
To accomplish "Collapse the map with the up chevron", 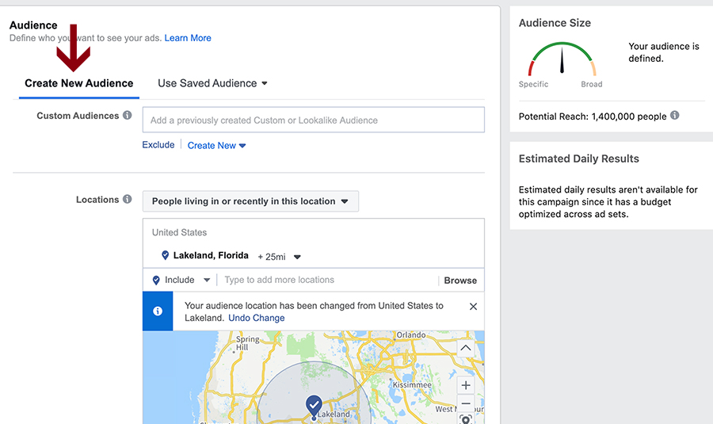I will 465,349.
